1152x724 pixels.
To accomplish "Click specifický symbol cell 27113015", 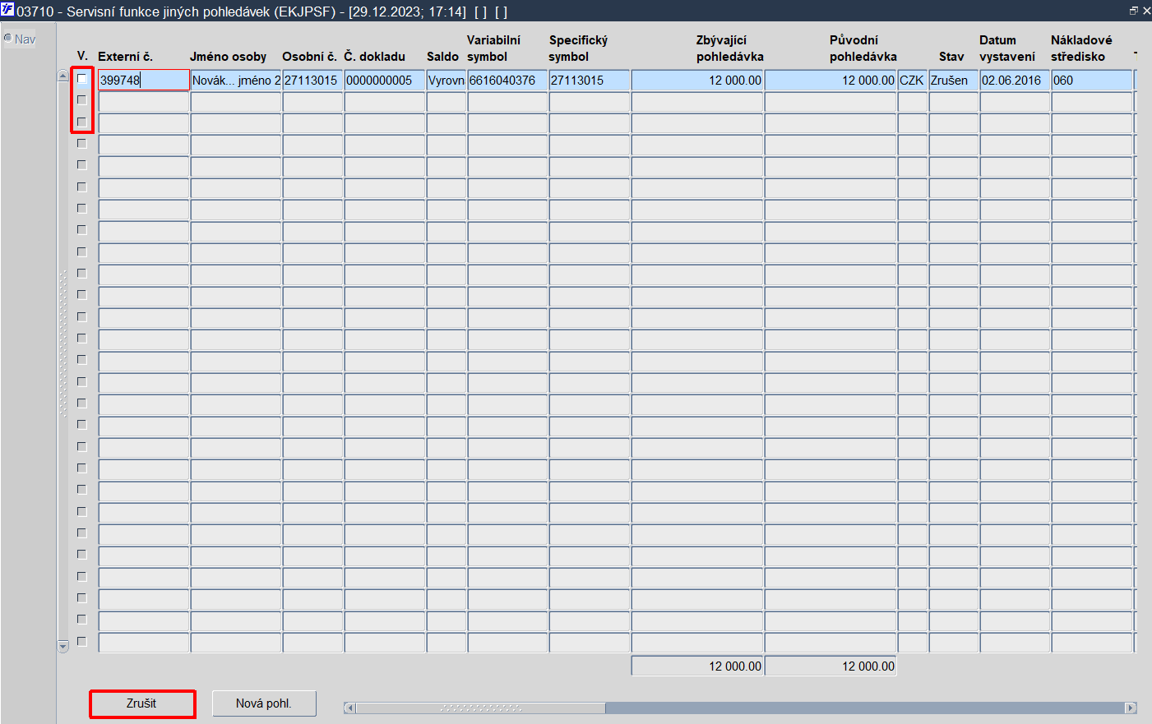I will coord(590,81).
